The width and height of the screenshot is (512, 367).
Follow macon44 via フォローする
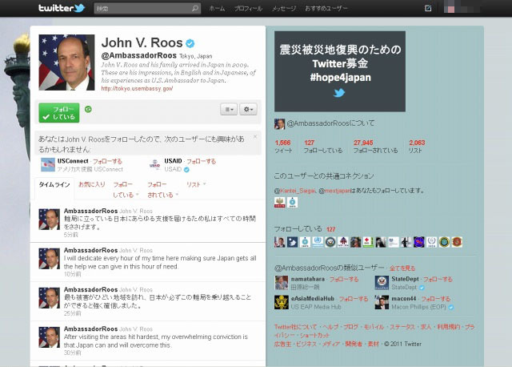(x=435, y=299)
